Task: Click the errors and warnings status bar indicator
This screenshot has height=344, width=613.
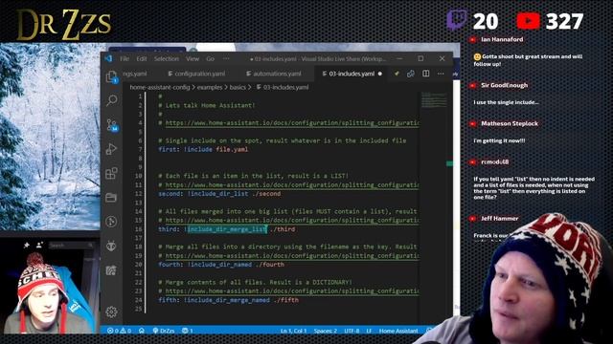Action: 119,331
